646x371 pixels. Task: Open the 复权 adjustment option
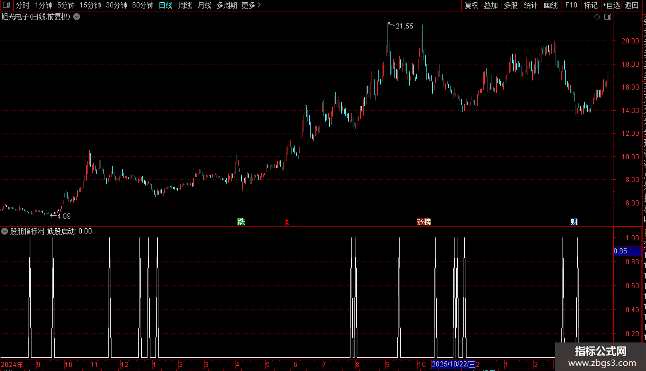(x=471, y=5)
